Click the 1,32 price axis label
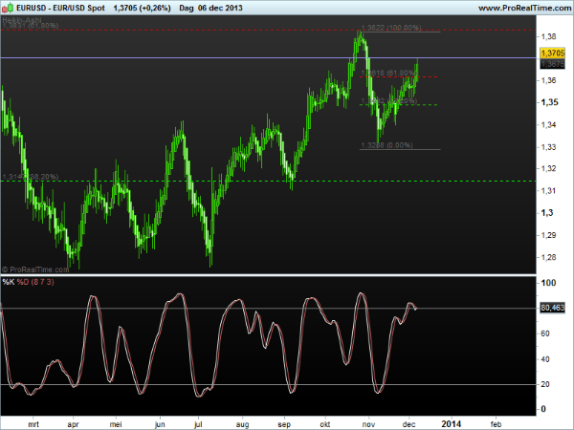This screenshot has width=574, height=430. (x=548, y=168)
